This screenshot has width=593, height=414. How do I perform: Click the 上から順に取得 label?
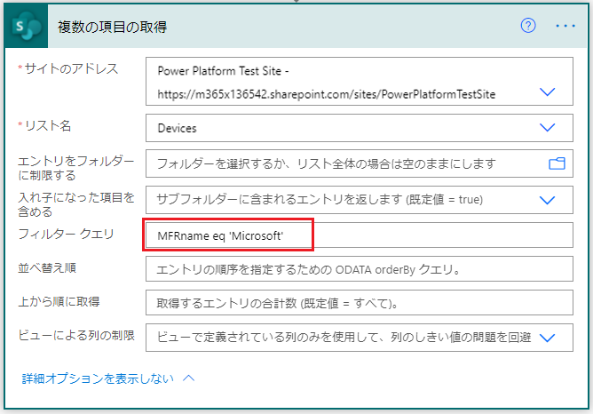59,301
